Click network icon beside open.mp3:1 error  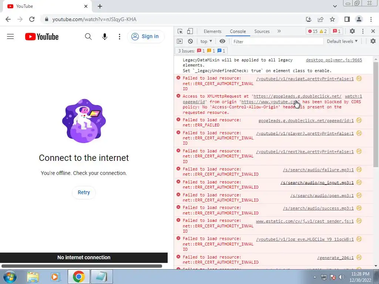click(x=359, y=195)
